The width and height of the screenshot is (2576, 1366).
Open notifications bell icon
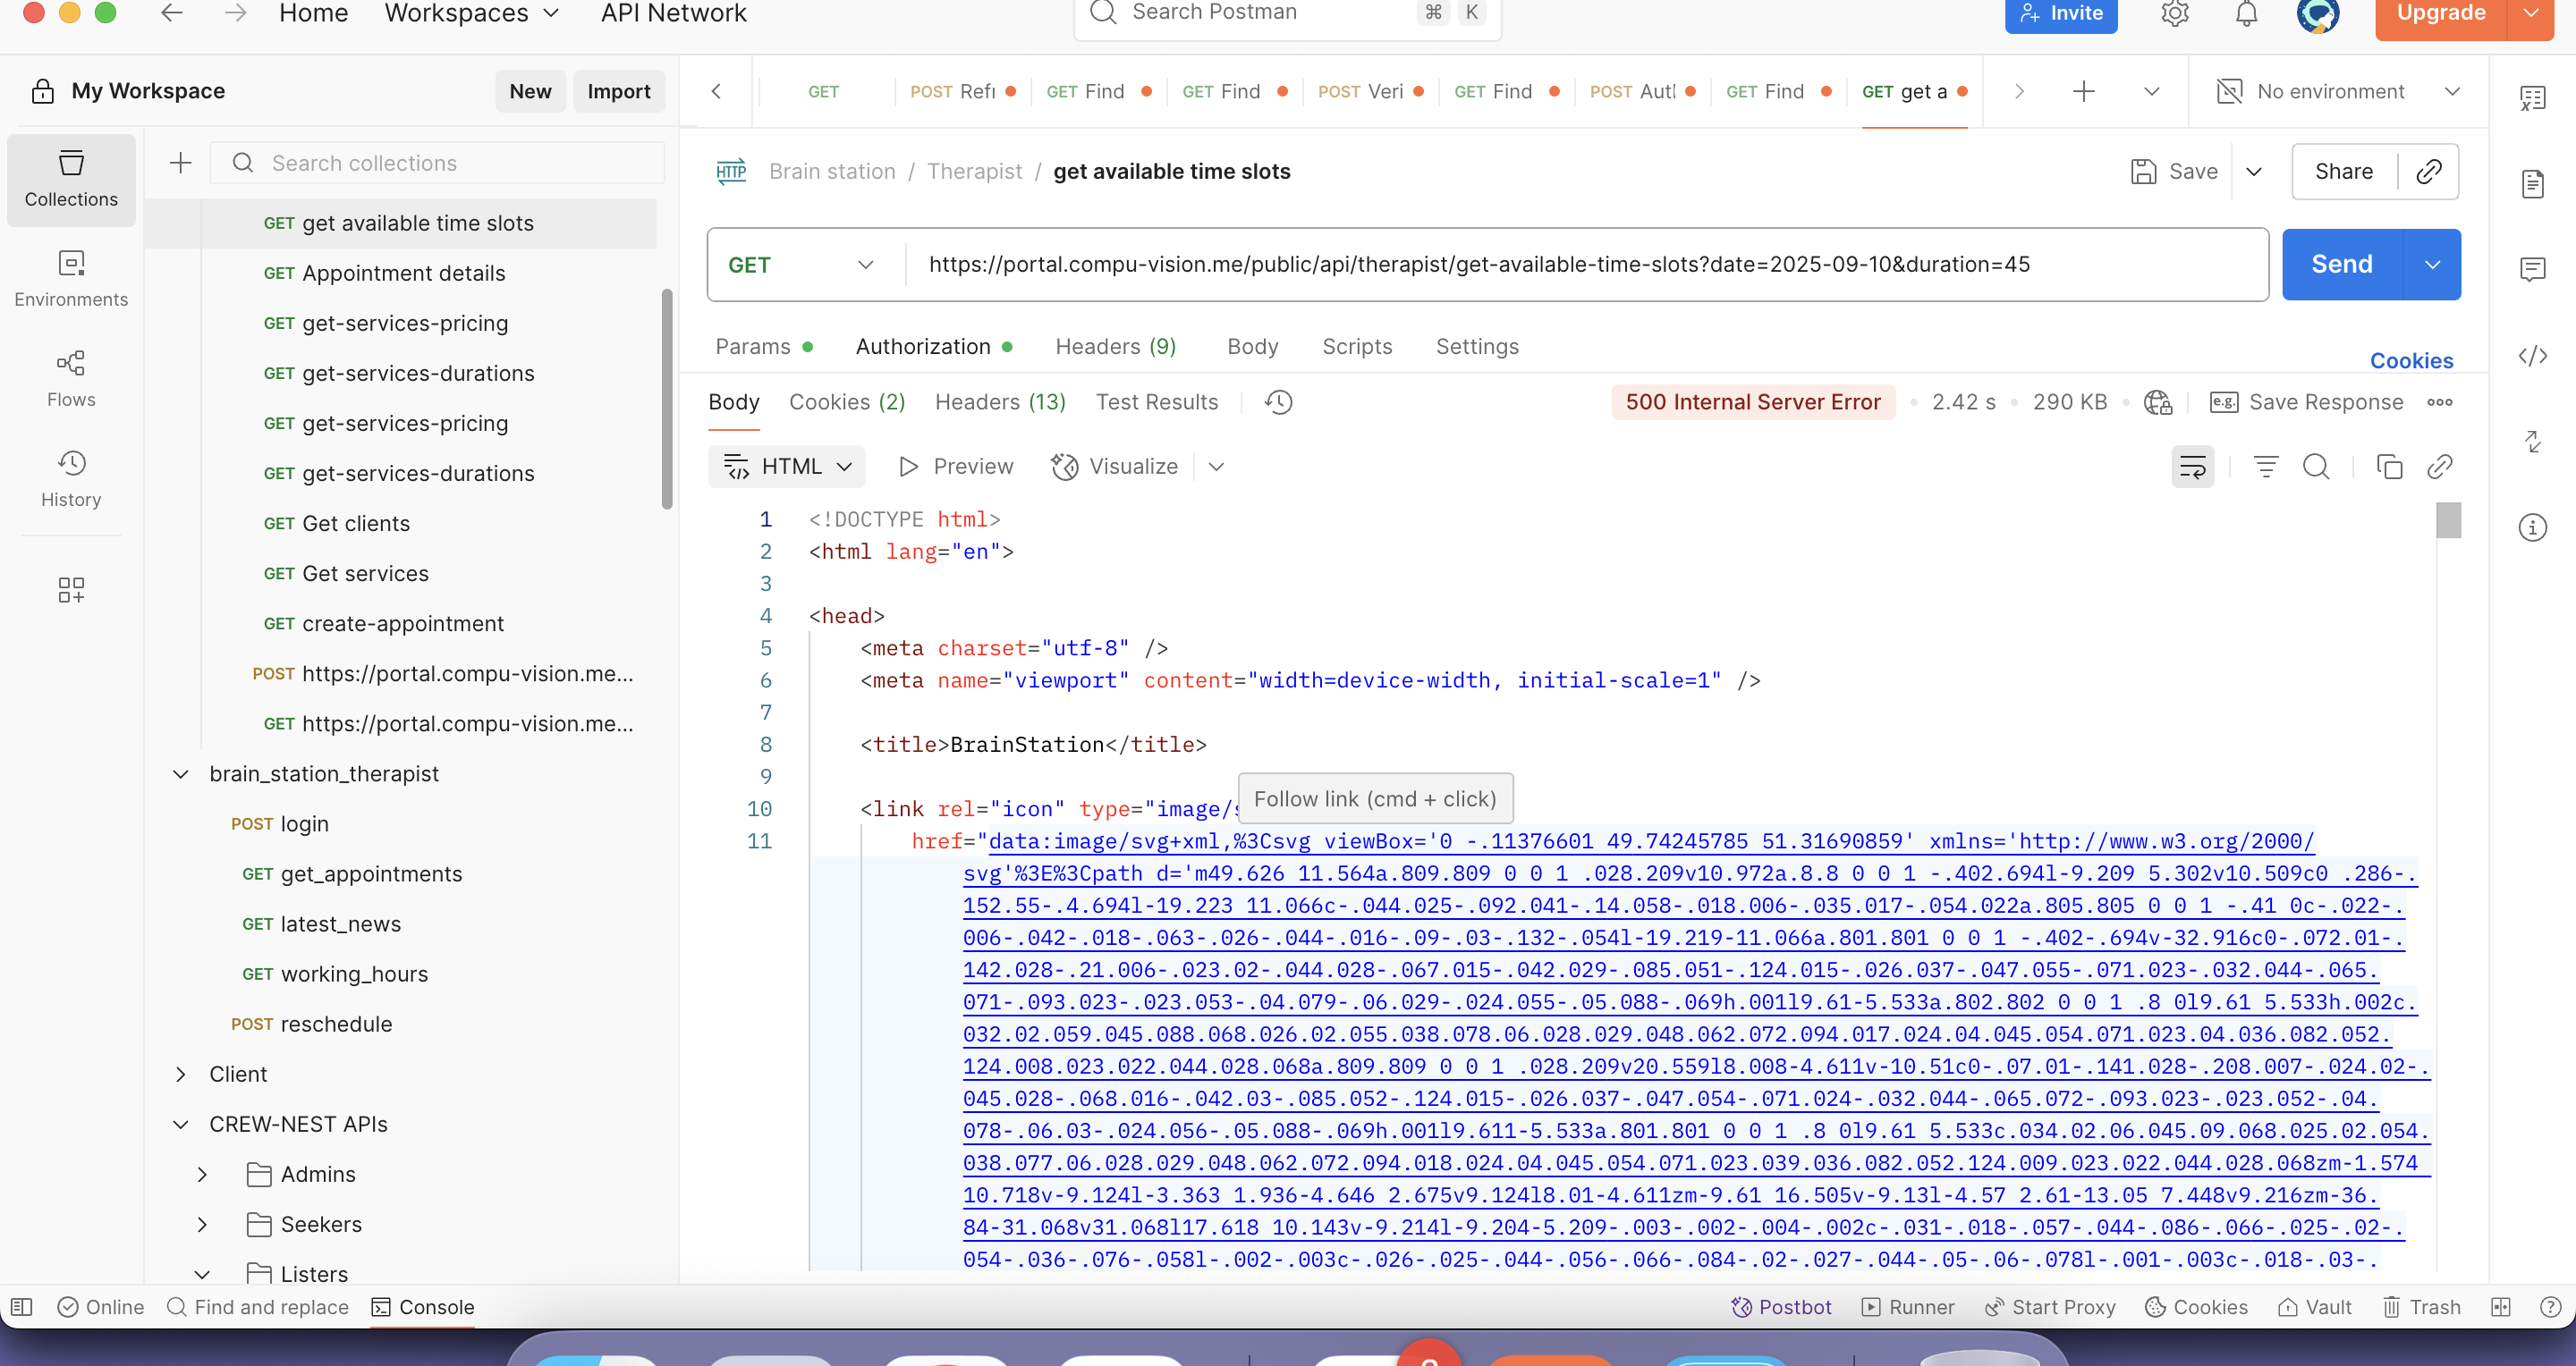(2246, 14)
